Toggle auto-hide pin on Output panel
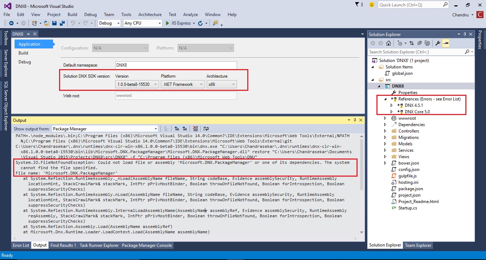 pos(355,120)
